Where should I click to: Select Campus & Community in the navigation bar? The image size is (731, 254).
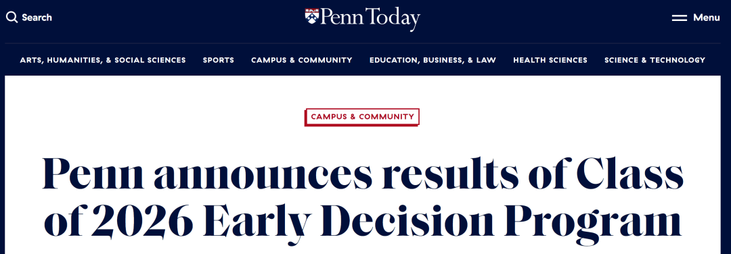302,60
